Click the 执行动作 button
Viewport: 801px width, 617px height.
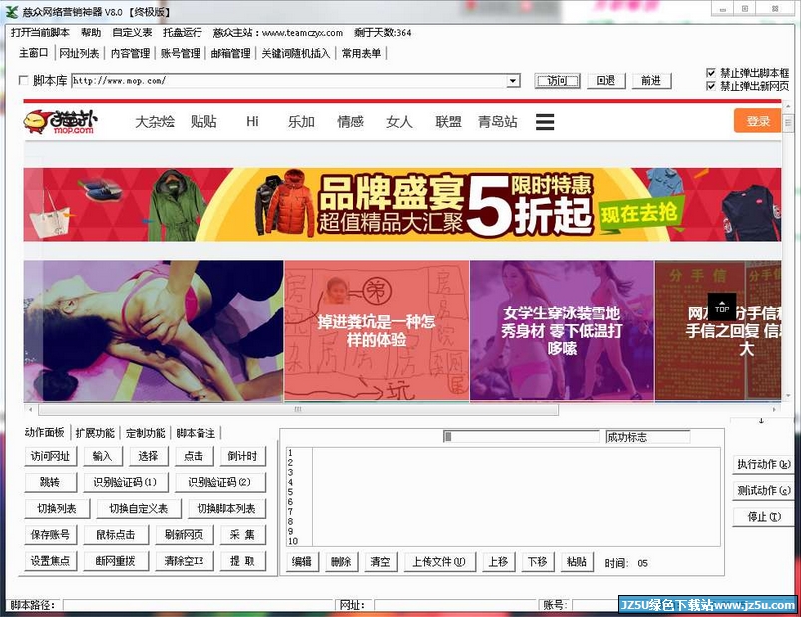(763, 464)
